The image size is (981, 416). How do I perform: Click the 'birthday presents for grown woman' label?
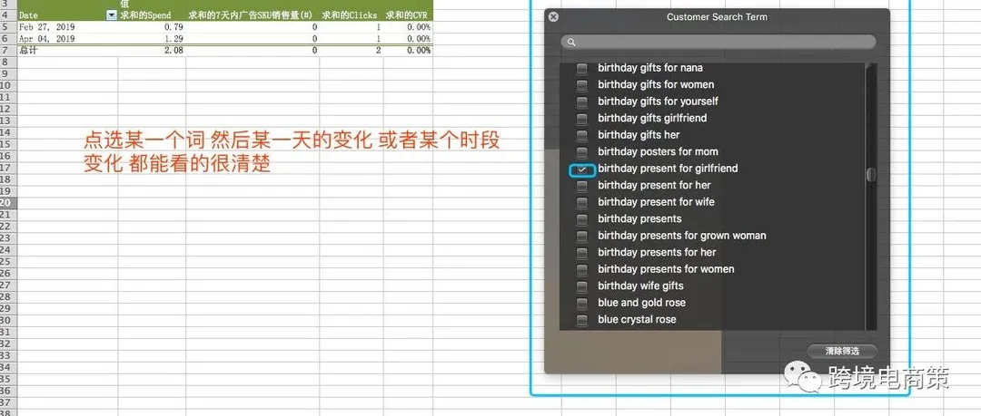coord(682,237)
